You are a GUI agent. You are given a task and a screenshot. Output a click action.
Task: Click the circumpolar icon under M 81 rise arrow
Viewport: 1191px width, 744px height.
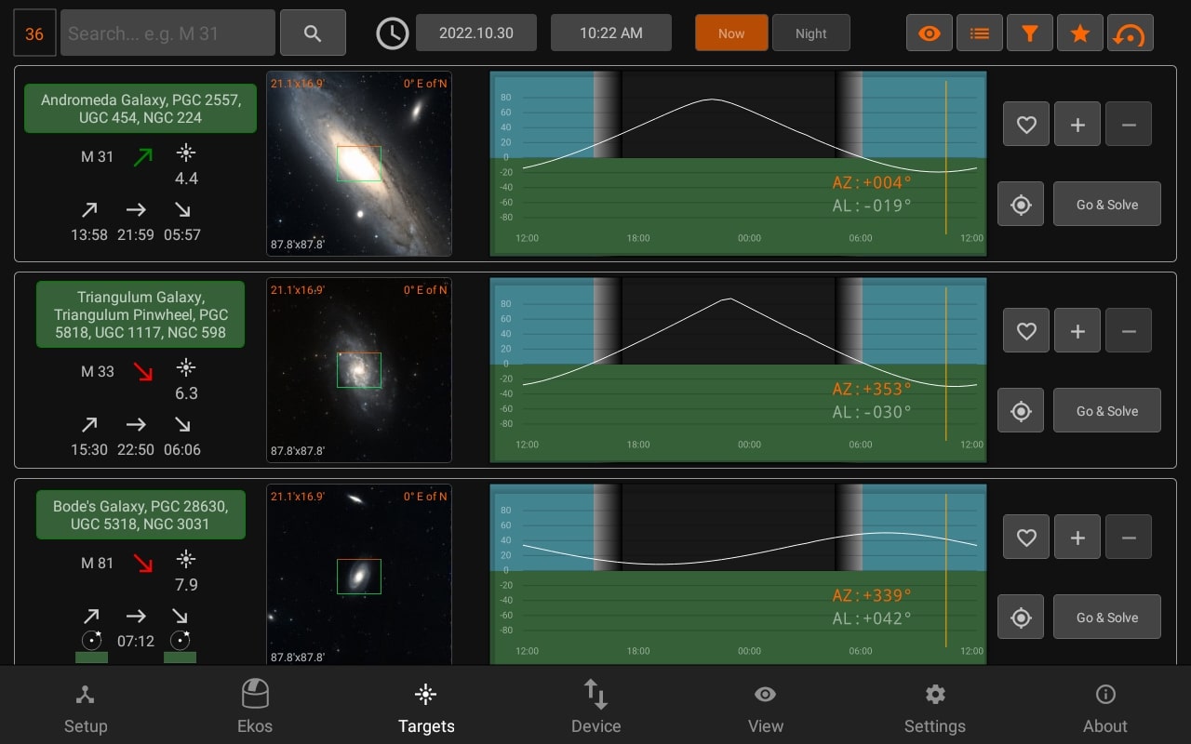pos(91,640)
